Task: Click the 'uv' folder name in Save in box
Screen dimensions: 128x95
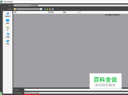Action: click(17, 9)
